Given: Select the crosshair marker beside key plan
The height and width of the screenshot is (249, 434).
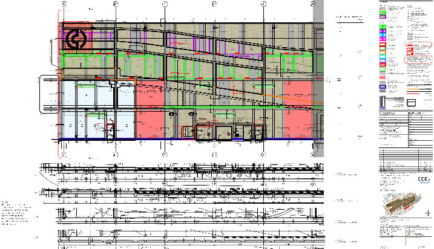Looking at the screenshot, I should coord(428,213).
